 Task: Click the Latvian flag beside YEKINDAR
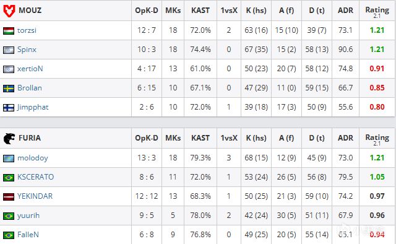[x=9, y=197]
